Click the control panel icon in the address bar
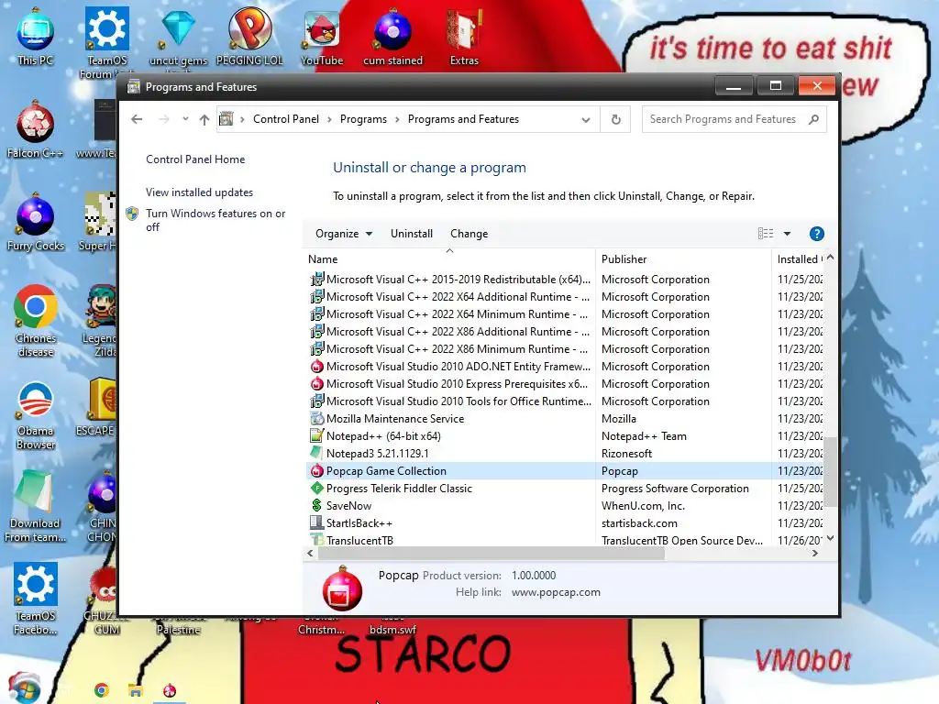 226,119
